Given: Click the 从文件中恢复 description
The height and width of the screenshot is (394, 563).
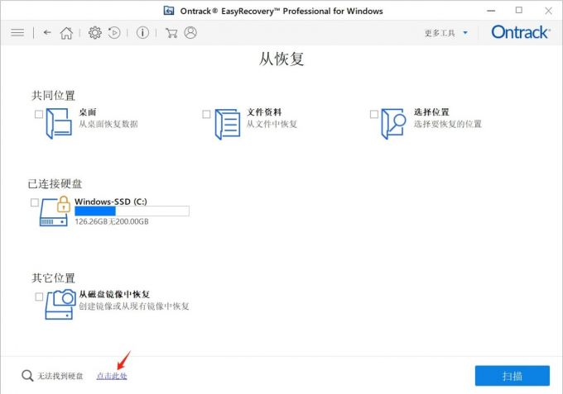Looking at the screenshot, I should coord(272,124).
